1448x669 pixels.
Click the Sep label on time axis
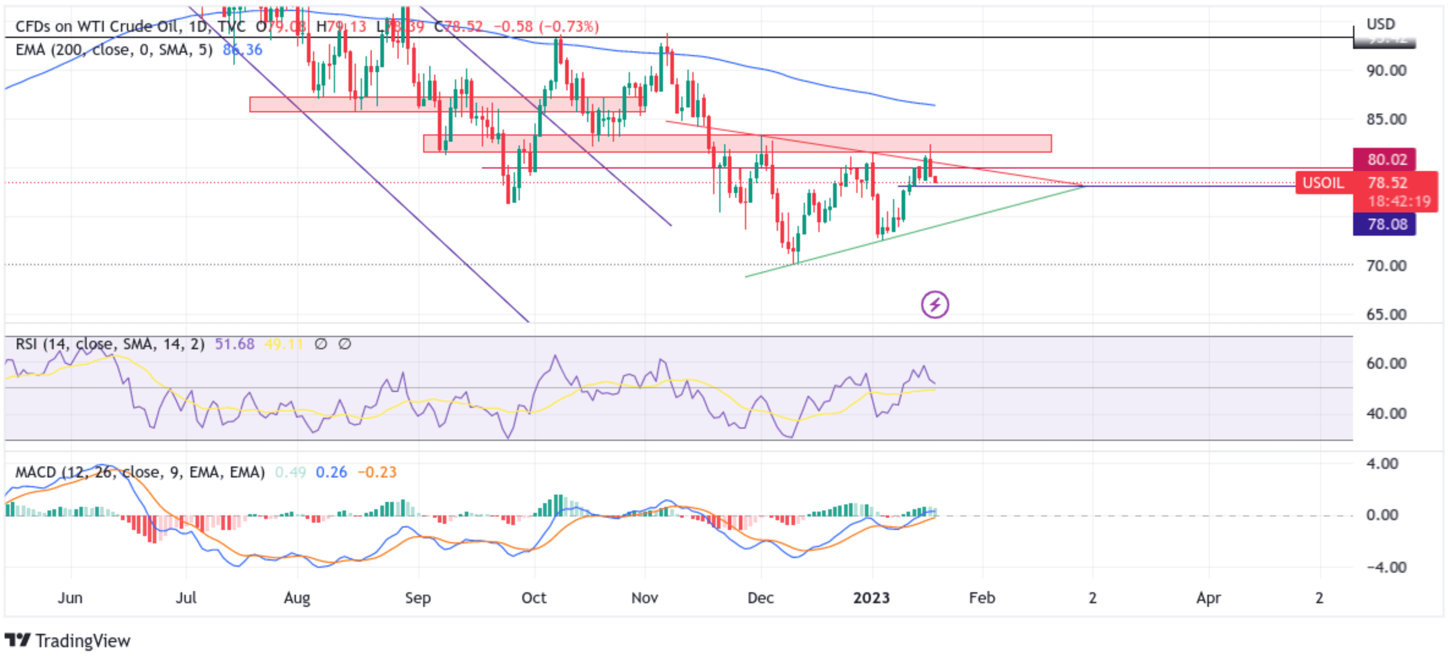pos(418,598)
